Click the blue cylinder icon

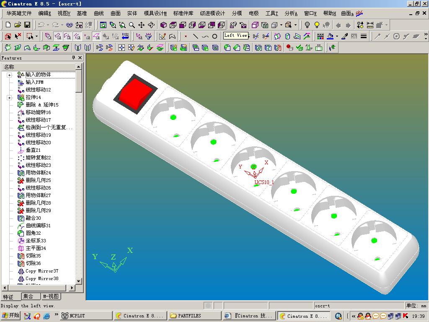[x=287, y=36]
